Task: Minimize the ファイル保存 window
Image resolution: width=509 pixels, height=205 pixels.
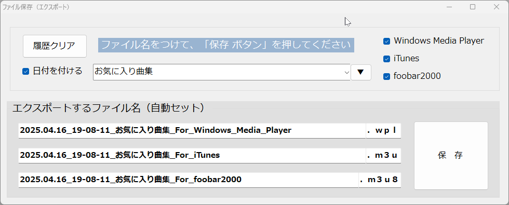Action: click(x=449, y=7)
